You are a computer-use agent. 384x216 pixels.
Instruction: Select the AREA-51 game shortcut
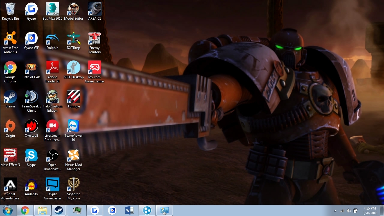pos(95,12)
